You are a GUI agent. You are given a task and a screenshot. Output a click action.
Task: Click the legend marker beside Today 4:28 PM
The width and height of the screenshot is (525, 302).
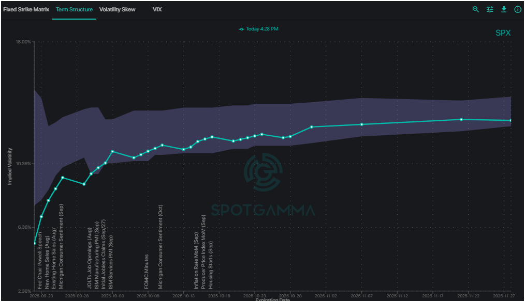coord(241,29)
